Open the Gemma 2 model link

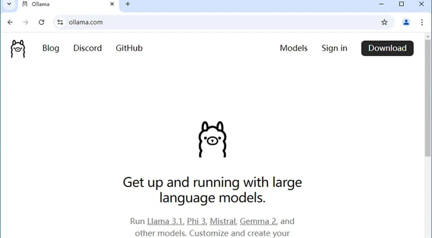258,221
